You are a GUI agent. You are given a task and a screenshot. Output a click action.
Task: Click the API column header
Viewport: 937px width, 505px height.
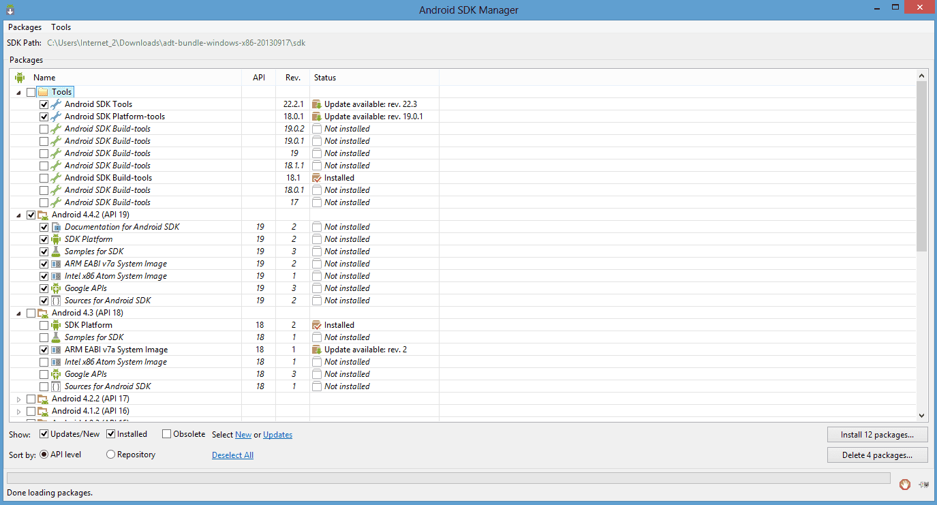(x=259, y=78)
